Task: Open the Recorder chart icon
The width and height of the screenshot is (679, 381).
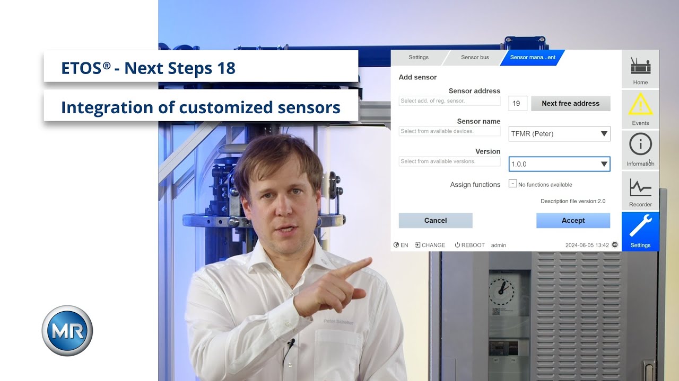Action: 640,191
